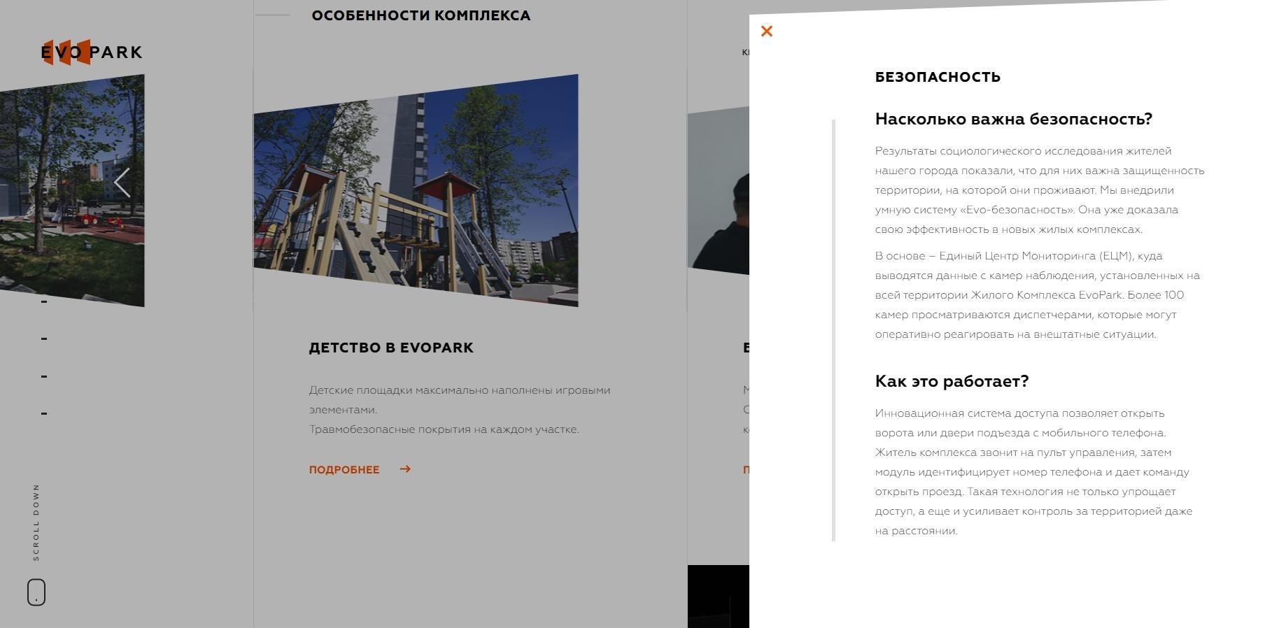1286x628 pixels.
Task: Click the mouse scroll icon
Action: (x=36, y=592)
